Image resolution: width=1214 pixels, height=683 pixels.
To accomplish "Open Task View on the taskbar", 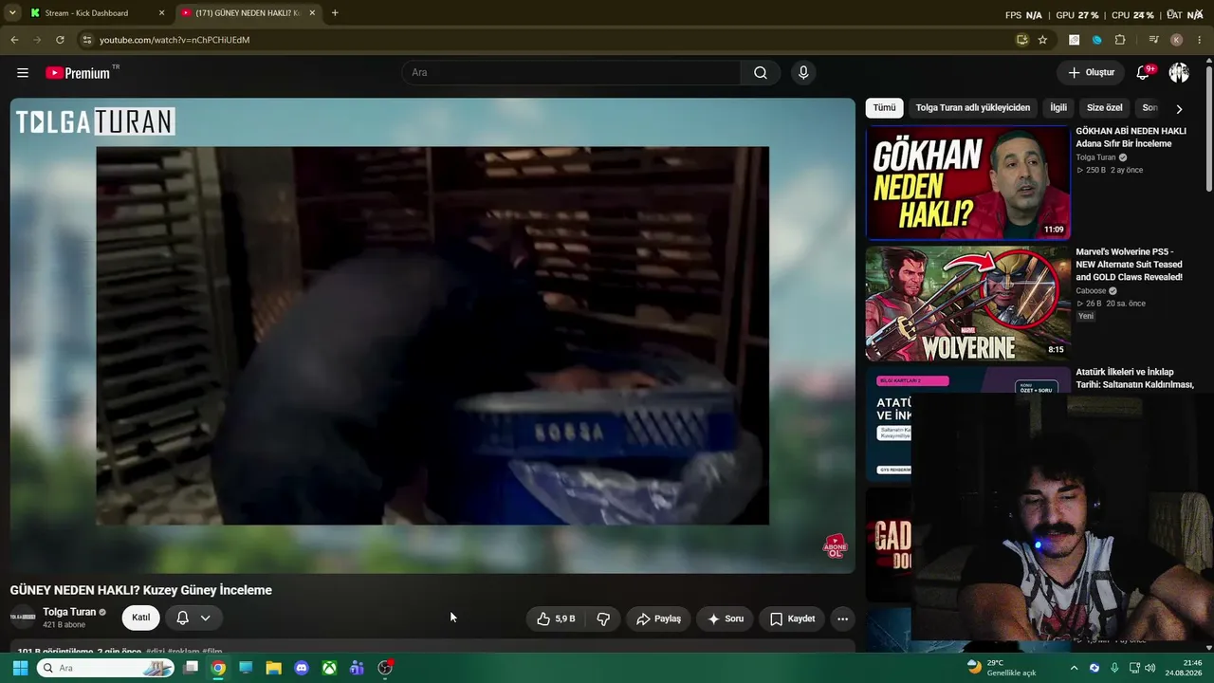I will (x=191, y=668).
